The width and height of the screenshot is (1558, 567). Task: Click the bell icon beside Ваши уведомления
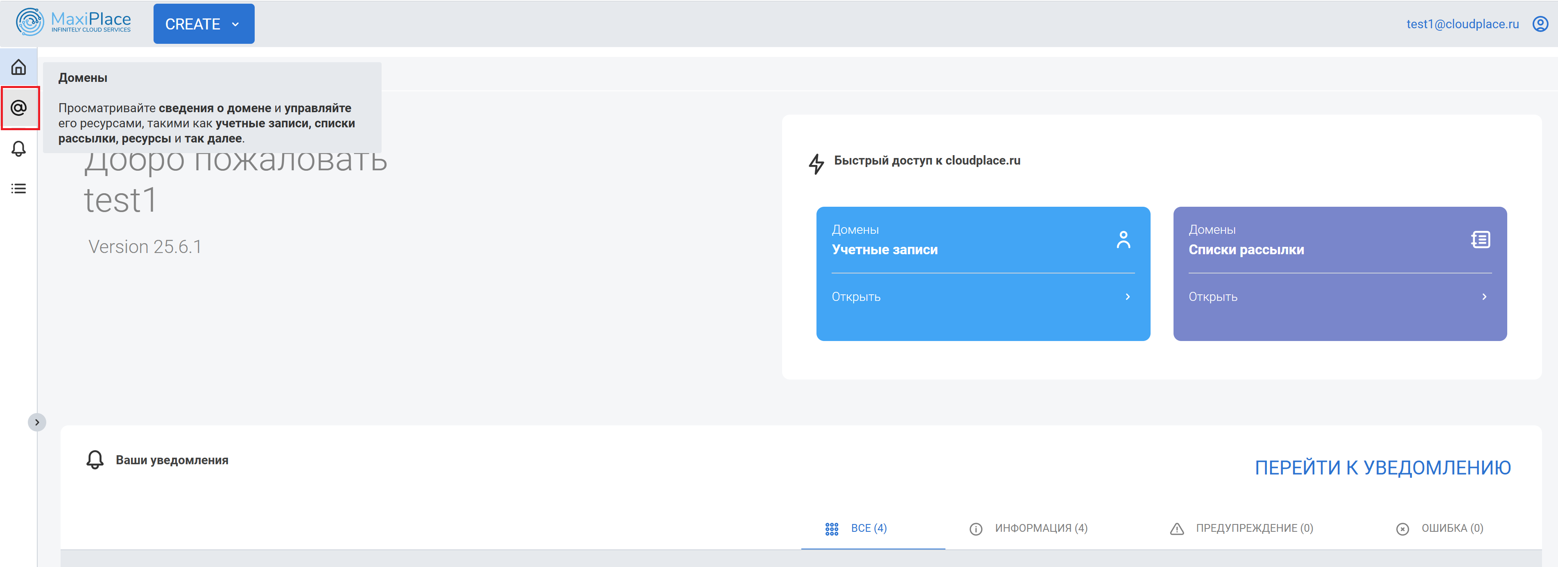(95, 460)
